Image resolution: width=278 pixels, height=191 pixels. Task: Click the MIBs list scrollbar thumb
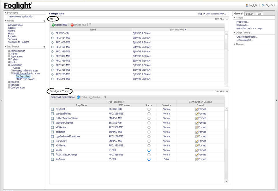pyautogui.click(x=226, y=42)
